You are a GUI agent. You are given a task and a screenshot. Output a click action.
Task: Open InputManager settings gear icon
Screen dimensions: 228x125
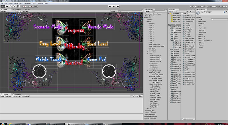(227, 12)
